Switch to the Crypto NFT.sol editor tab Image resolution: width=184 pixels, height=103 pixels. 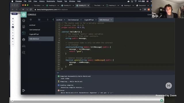click(89, 20)
